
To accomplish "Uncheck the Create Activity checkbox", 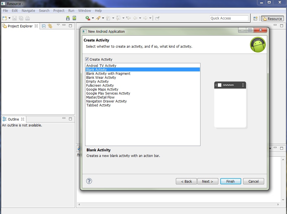I will click(87, 59).
